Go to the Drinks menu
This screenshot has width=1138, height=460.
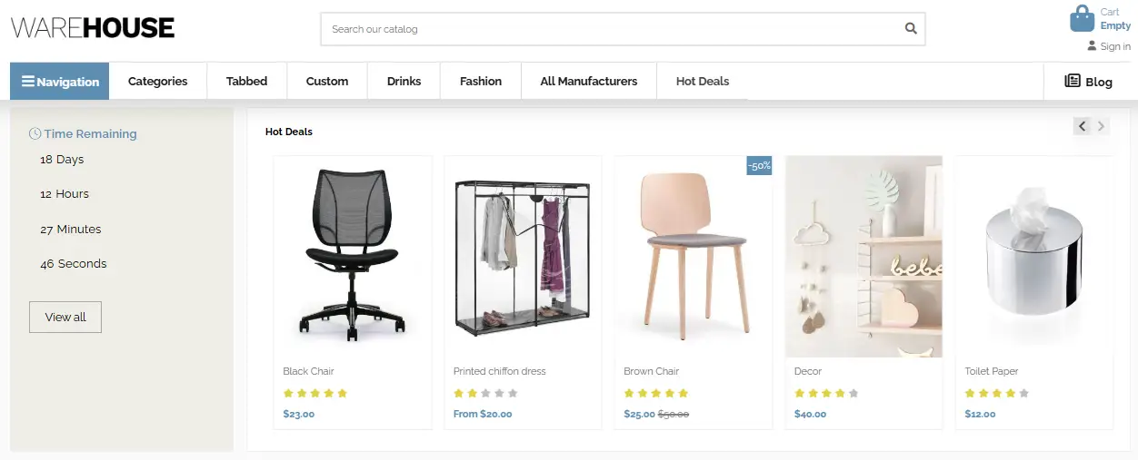404,81
